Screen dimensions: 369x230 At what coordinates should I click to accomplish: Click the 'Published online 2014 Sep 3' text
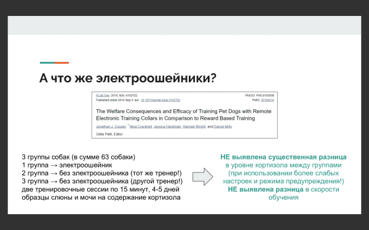click(x=114, y=100)
